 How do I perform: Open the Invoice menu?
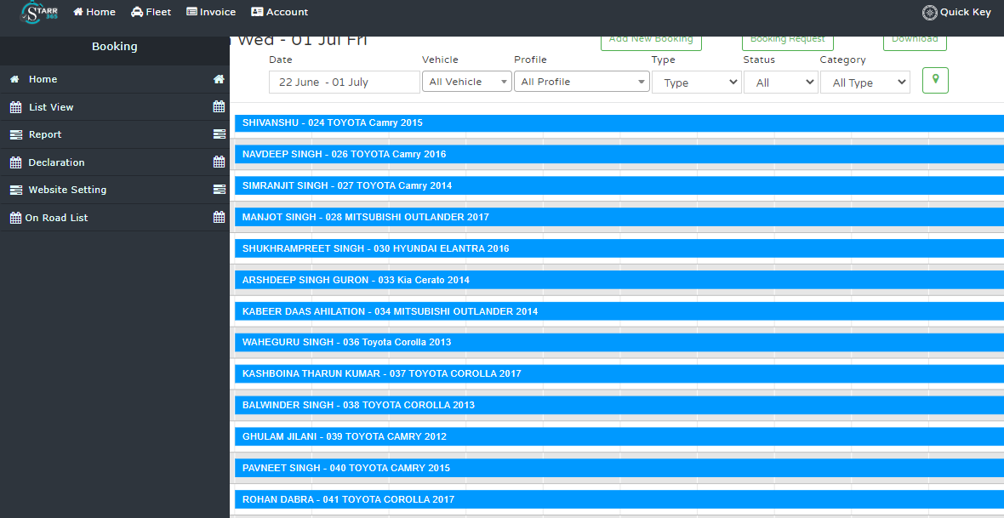211,12
